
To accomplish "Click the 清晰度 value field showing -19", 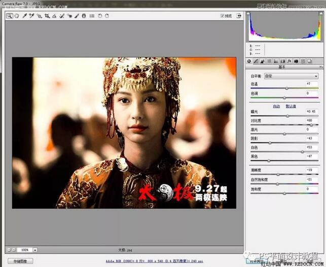I will point(312,170).
